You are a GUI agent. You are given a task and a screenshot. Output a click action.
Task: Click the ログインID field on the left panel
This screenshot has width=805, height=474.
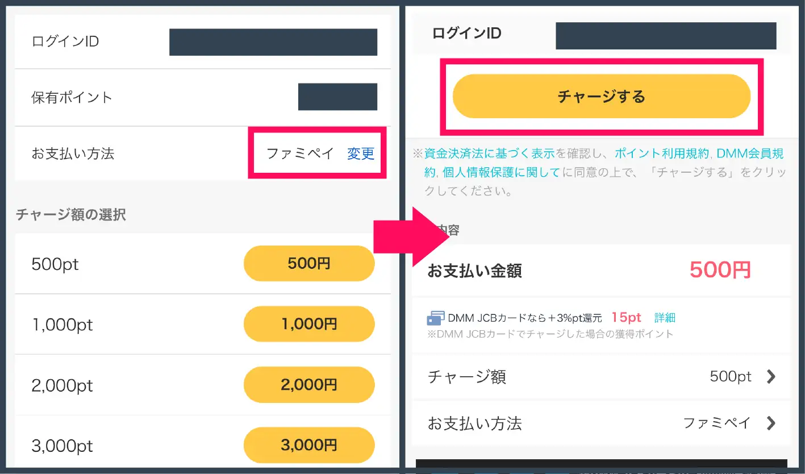pyautogui.click(x=274, y=41)
